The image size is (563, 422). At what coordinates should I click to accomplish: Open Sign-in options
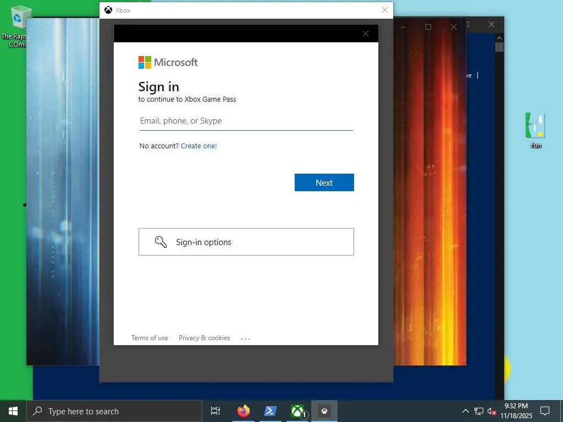coord(246,242)
